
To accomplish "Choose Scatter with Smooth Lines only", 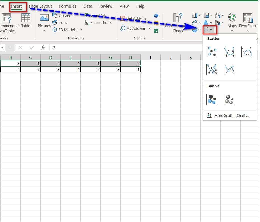I will point(246,52).
